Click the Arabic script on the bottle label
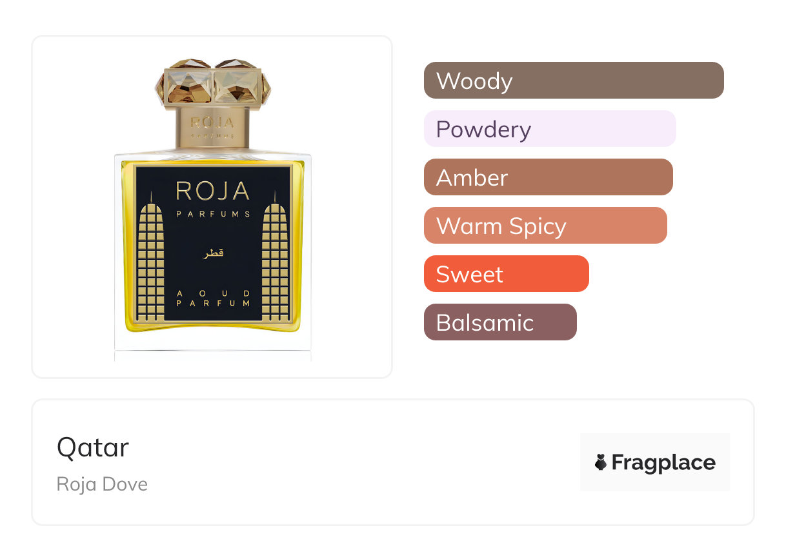The image size is (786, 557). [x=213, y=253]
